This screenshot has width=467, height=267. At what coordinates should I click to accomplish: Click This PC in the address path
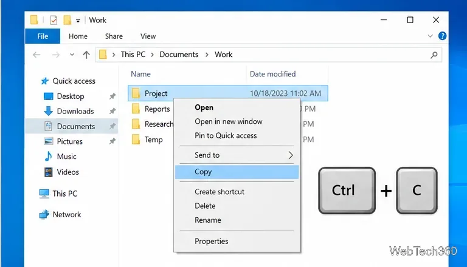(133, 55)
